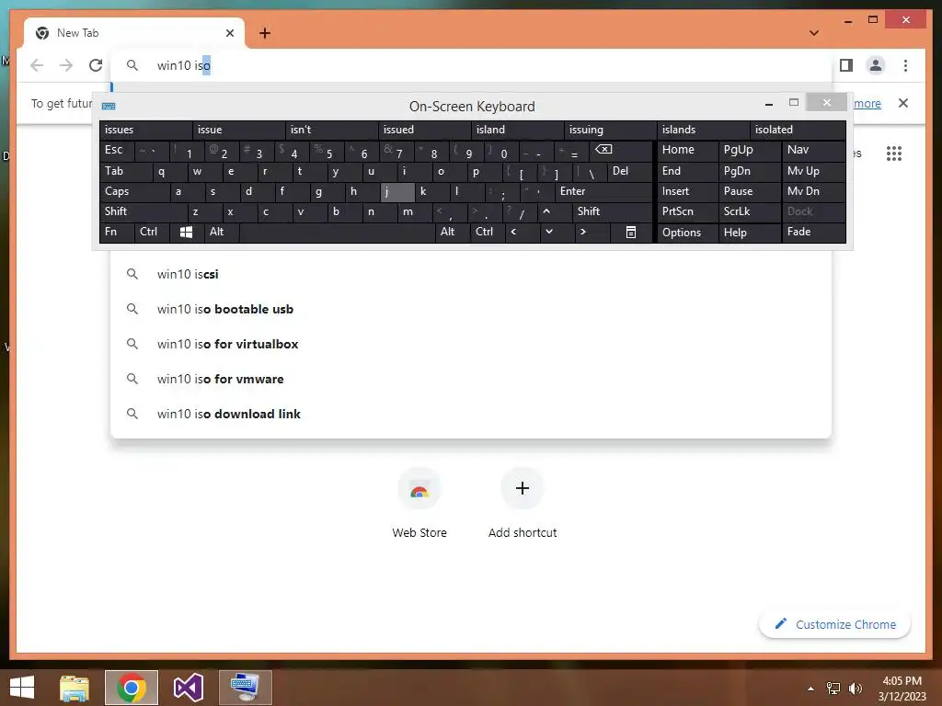942x706 pixels.
Task: Click the forward navigation arrow
Action: pos(66,65)
